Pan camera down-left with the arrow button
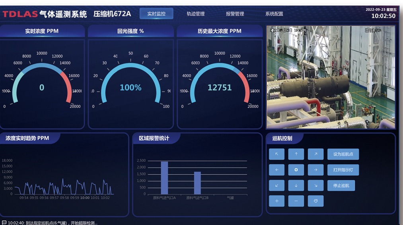This screenshot has width=403, height=225. (276, 186)
